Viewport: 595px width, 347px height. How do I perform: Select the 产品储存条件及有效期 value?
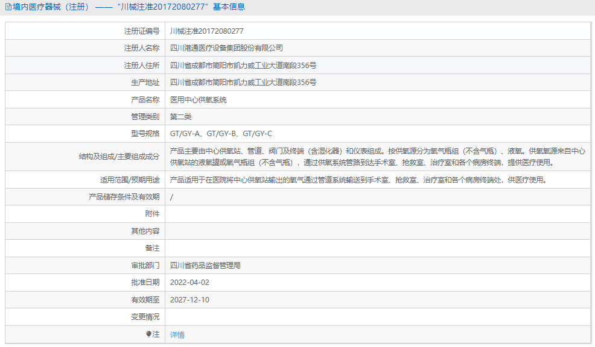point(173,196)
